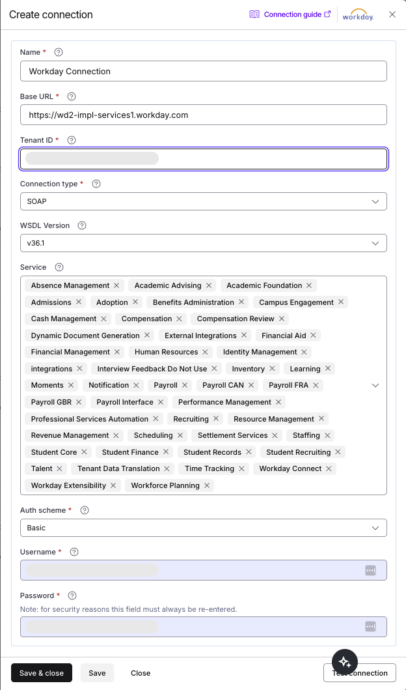Image resolution: width=406 pixels, height=690 pixels.
Task: Click the Base URL help icon
Action: point(72,96)
